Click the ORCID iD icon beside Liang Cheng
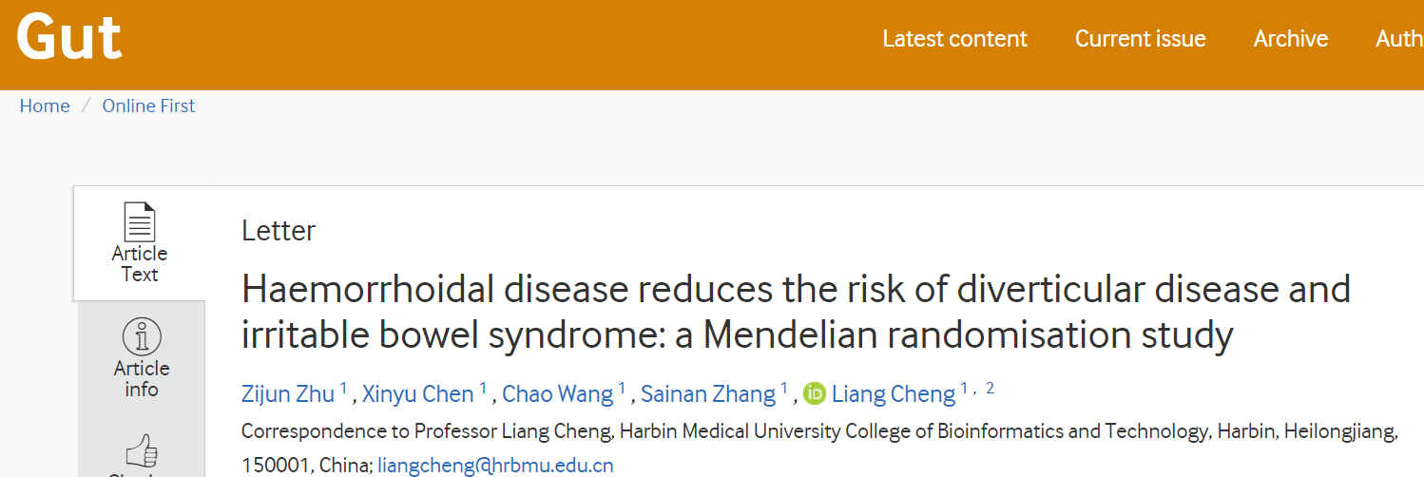This screenshot has width=1424, height=477. (815, 393)
